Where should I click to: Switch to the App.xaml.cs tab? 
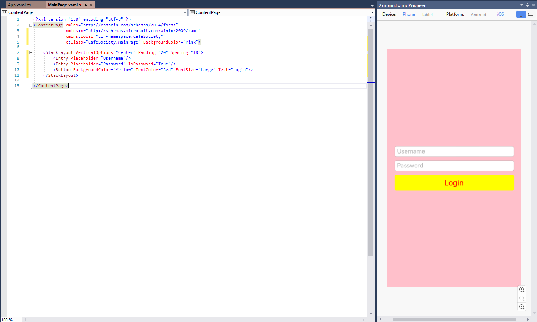[x=20, y=5]
